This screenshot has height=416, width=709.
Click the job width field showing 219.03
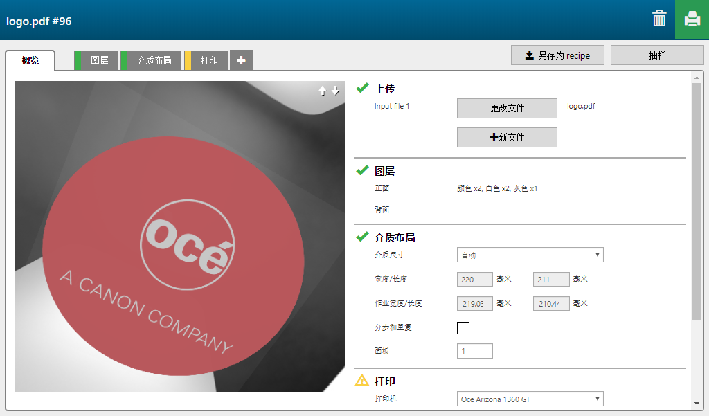[x=475, y=303]
